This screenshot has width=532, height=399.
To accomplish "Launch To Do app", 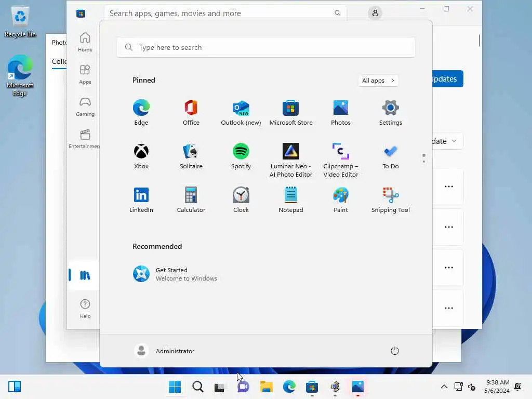I will [391, 156].
